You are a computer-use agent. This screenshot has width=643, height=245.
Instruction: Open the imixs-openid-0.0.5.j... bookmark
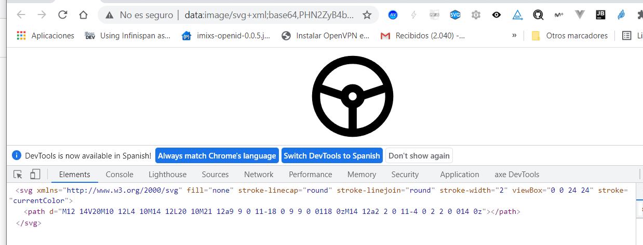tap(226, 36)
